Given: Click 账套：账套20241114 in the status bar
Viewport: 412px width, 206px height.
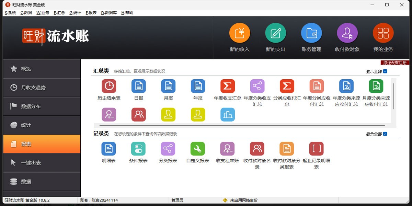Looking at the screenshot, I should pos(99,200).
